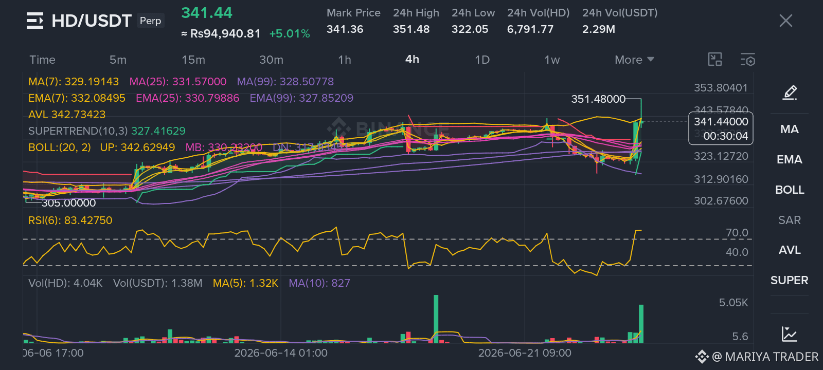Click the 5.05K volume axis label

click(x=733, y=303)
